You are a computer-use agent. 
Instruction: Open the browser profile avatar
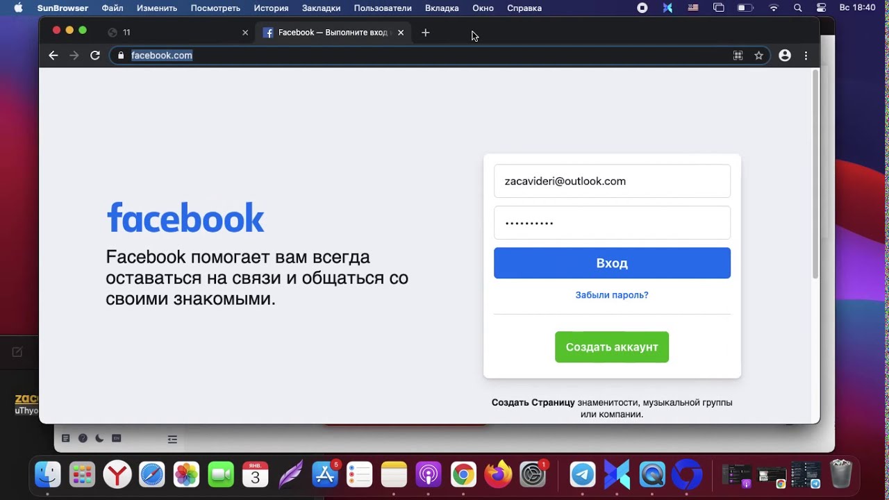coord(785,56)
